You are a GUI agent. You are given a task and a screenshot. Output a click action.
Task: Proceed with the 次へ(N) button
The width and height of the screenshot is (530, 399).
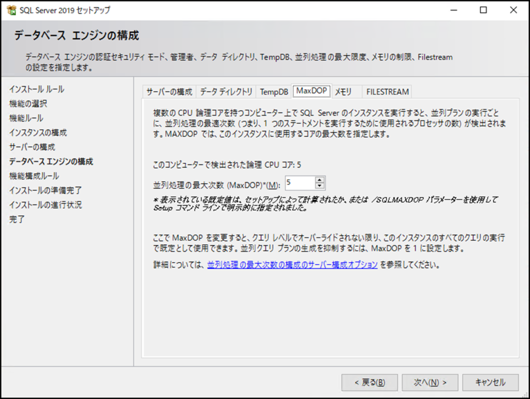click(x=430, y=382)
